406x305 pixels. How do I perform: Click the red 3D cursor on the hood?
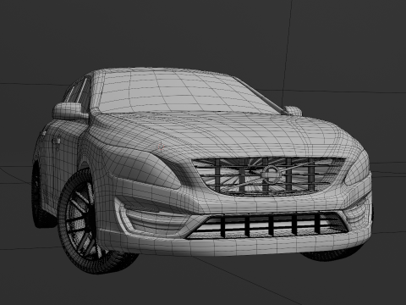tap(161, 147)
